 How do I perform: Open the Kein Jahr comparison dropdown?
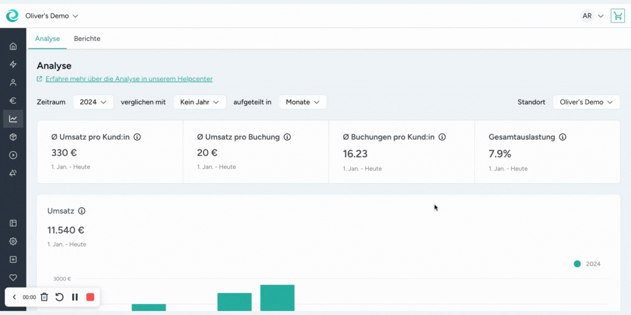point(200,102)
